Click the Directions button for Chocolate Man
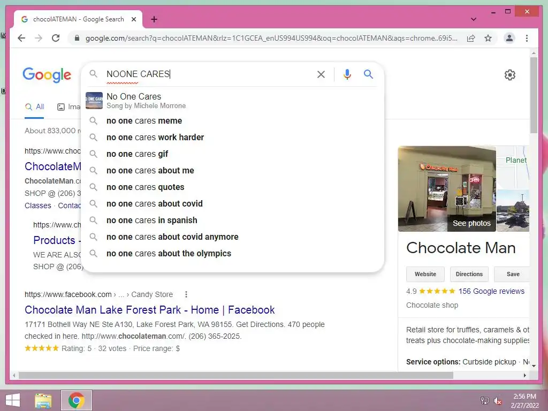548x411 pixels. 469,275
